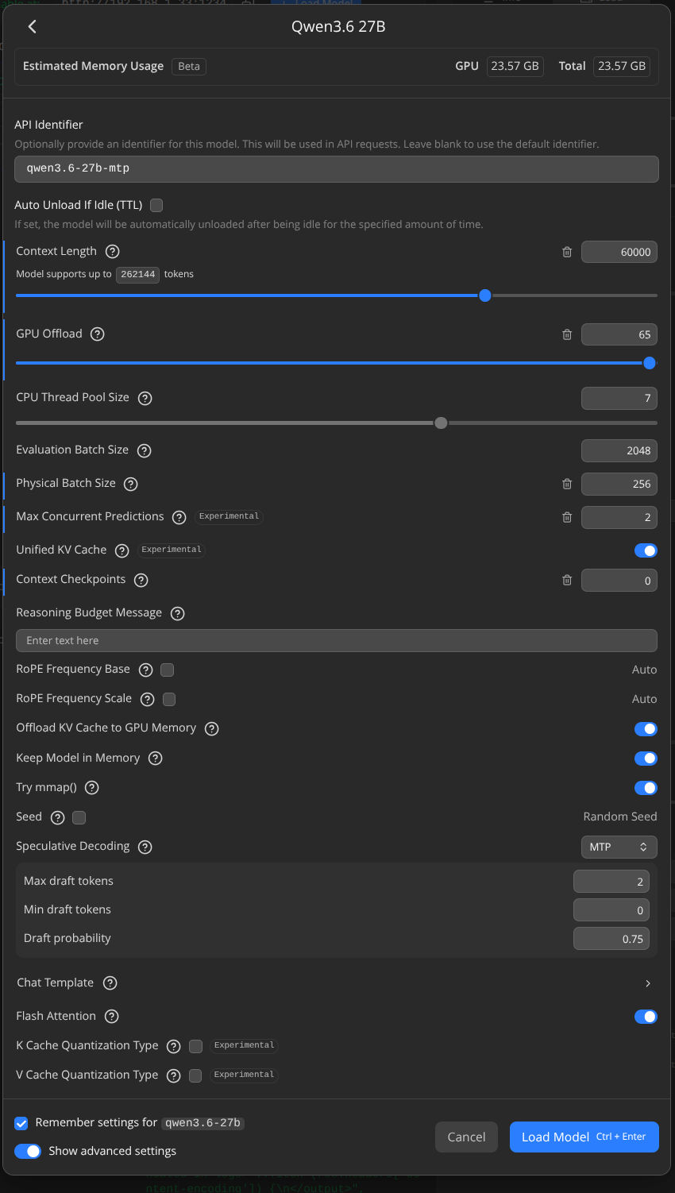Click the Context Length slider handle
675x1193 pixels.
coord(485,295)
